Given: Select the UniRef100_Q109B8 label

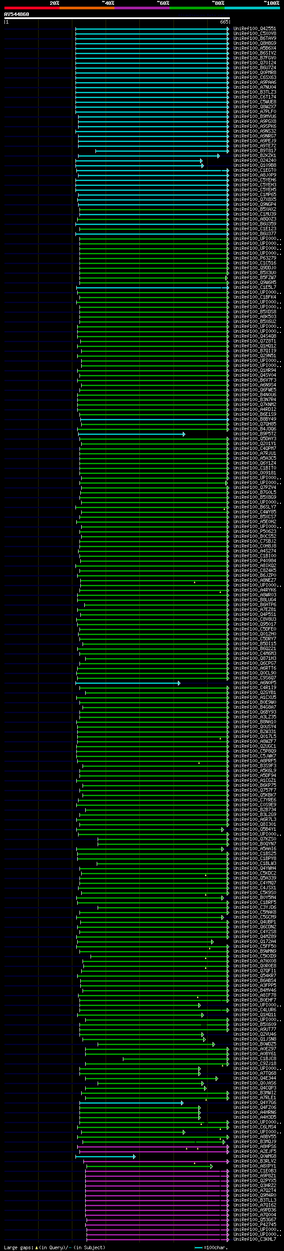Looking at the screenshot, I should (255, 165).
